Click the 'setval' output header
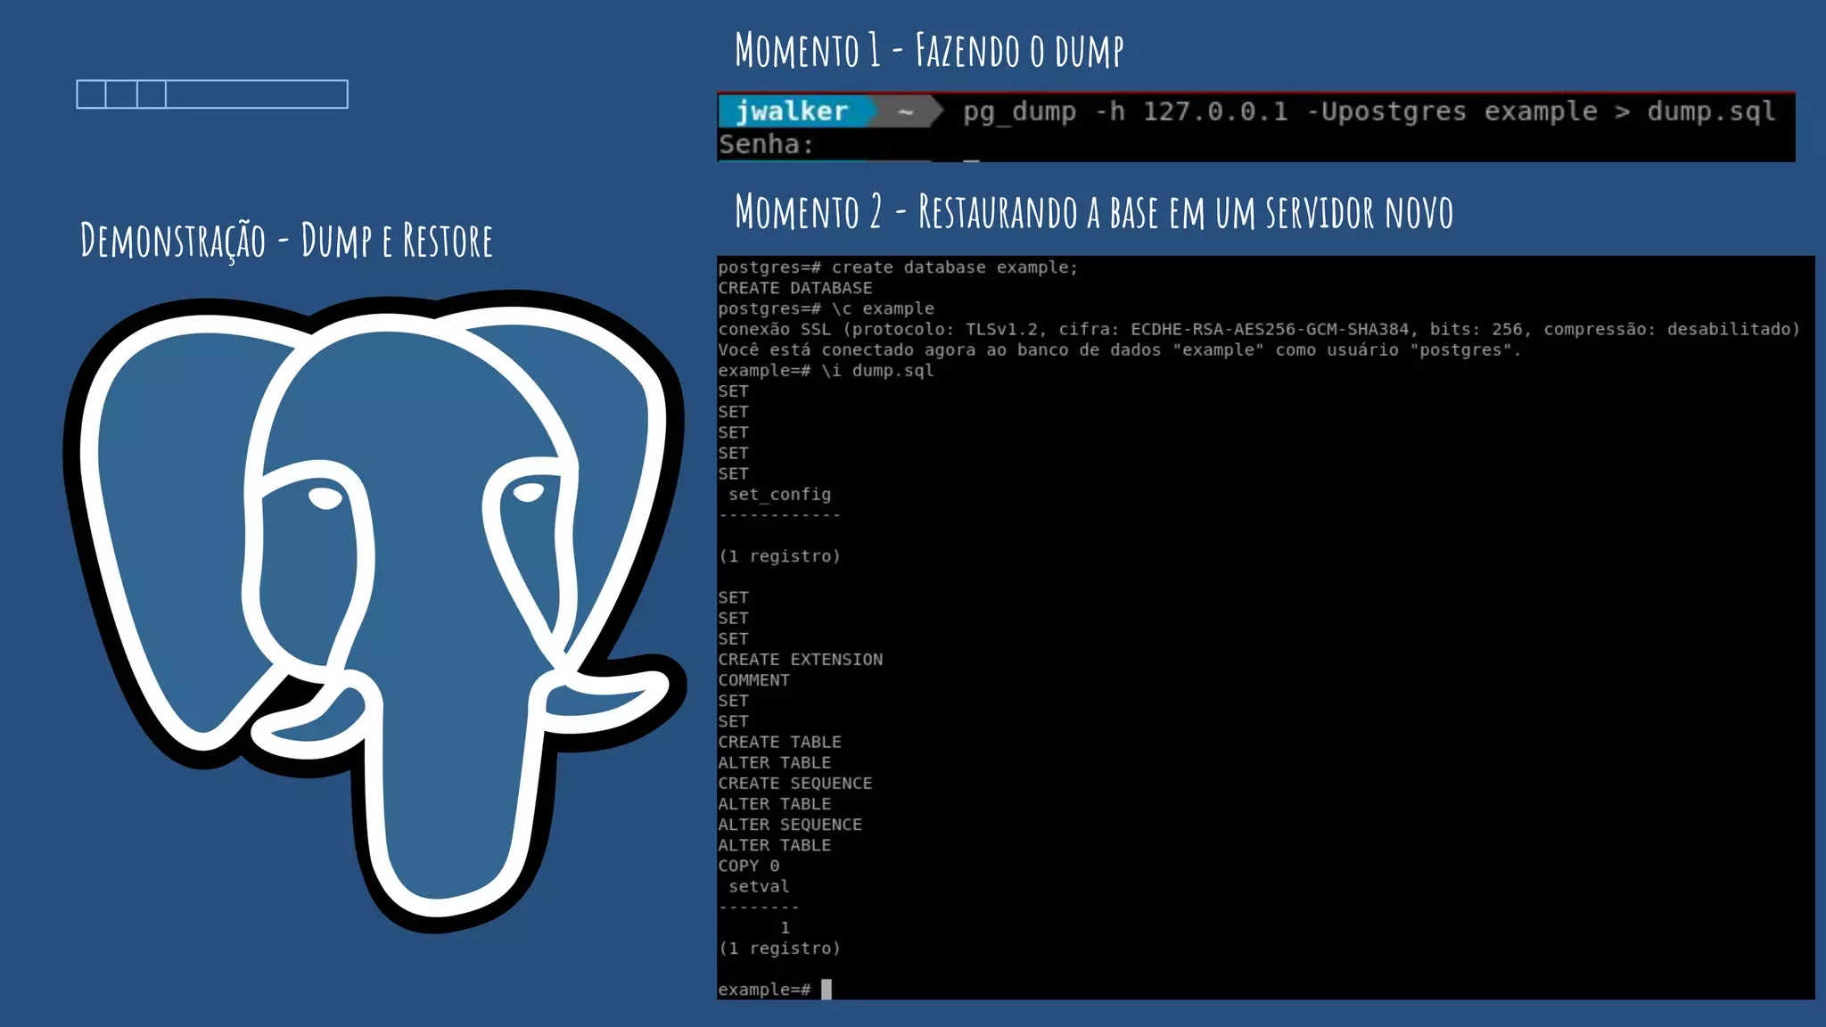 759,886
